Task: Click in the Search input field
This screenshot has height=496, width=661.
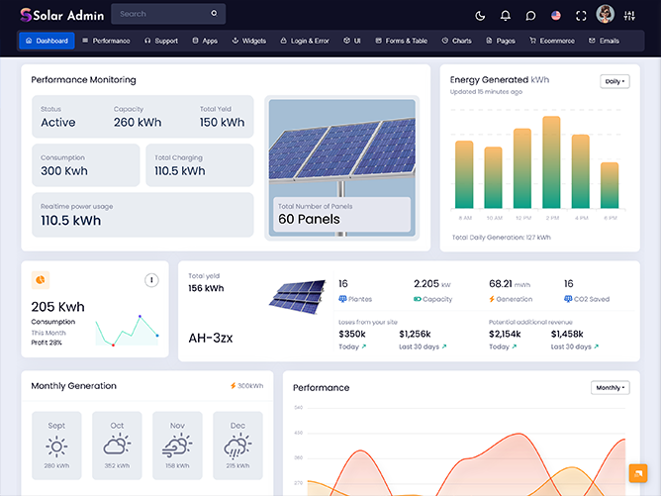Action: click(x=158, y=14)
